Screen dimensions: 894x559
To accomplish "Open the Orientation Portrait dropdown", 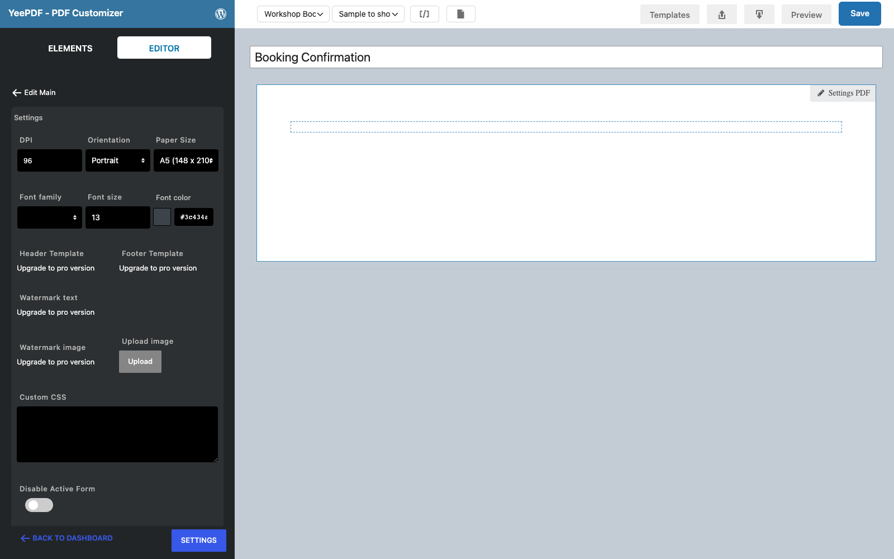I will [x=118, y=160].
